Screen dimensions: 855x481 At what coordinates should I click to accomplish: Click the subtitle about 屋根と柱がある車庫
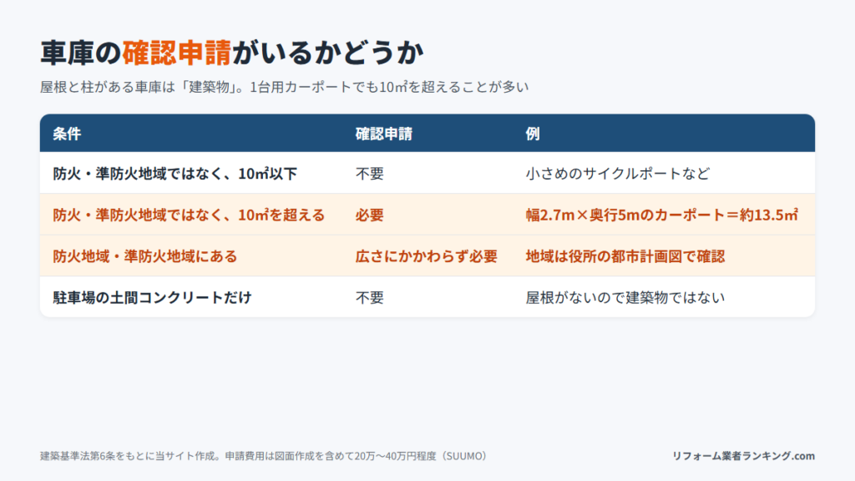coord(284,87)
